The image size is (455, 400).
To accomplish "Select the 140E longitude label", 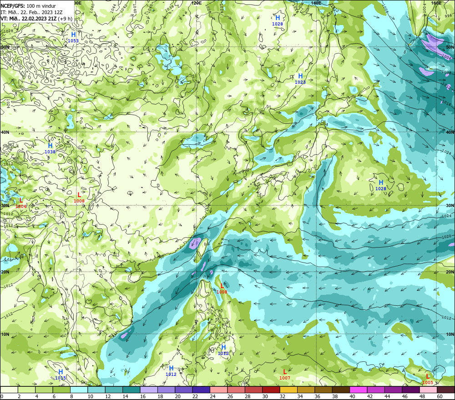I will tap(316, 3).
